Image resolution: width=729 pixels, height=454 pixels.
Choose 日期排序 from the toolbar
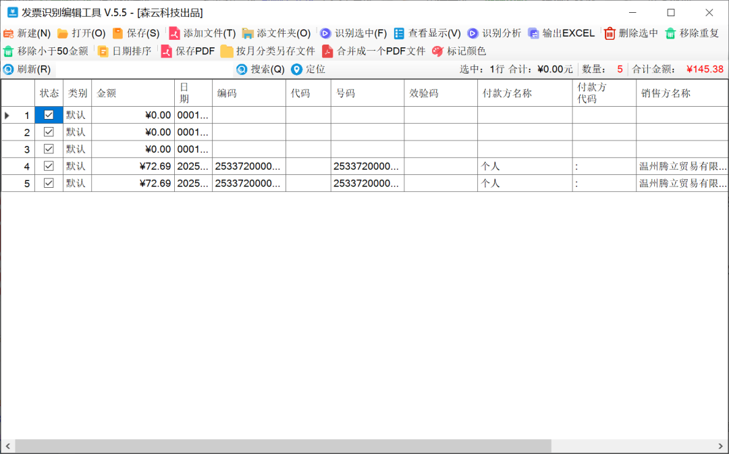[124, 51]
